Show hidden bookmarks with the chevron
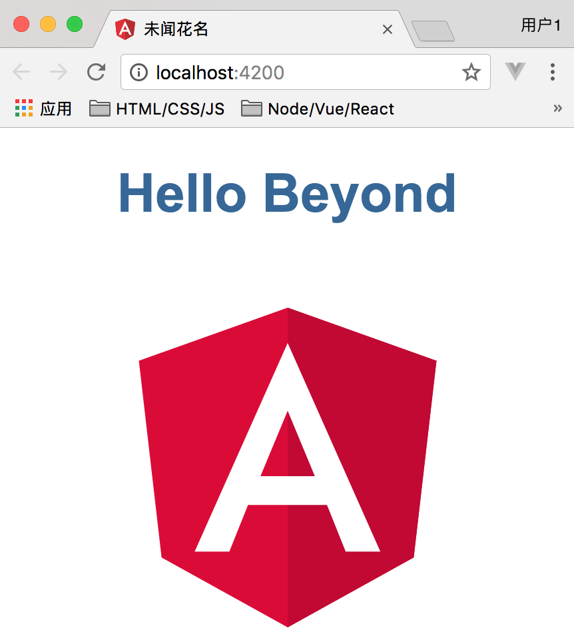This screenshot has height=638, width=574. coord(558,109)
